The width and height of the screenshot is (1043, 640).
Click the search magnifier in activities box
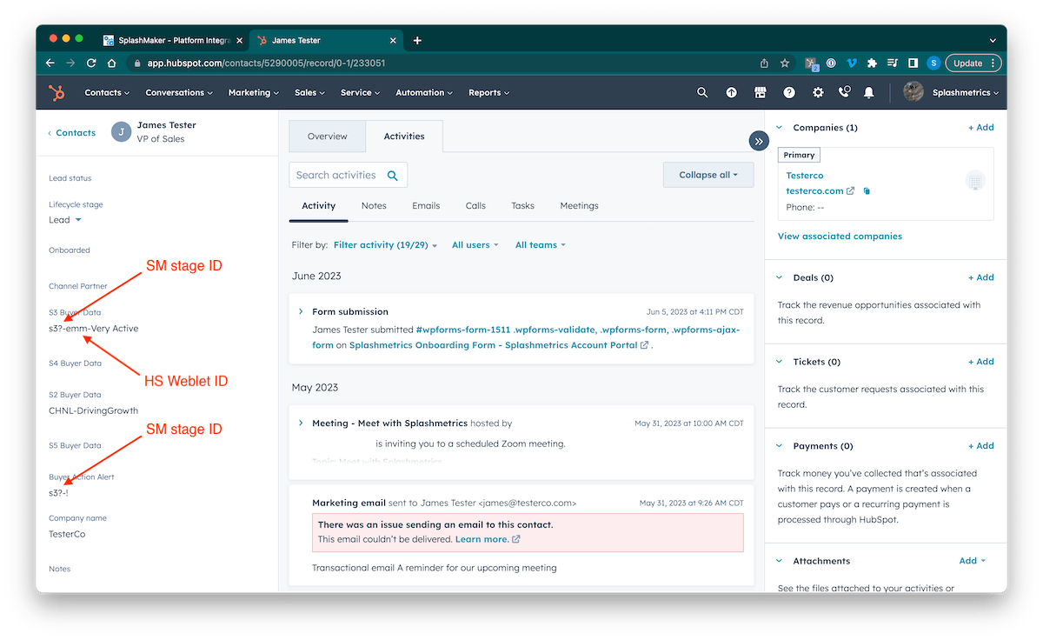[x=393, y=175]
